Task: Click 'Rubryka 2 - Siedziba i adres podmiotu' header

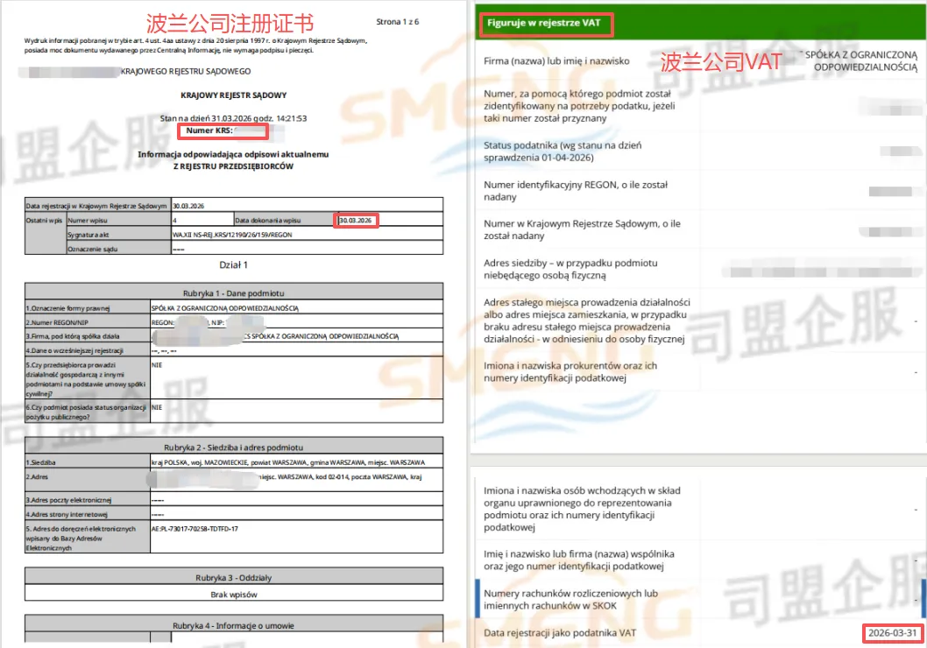Action: [x=234, y=447]
